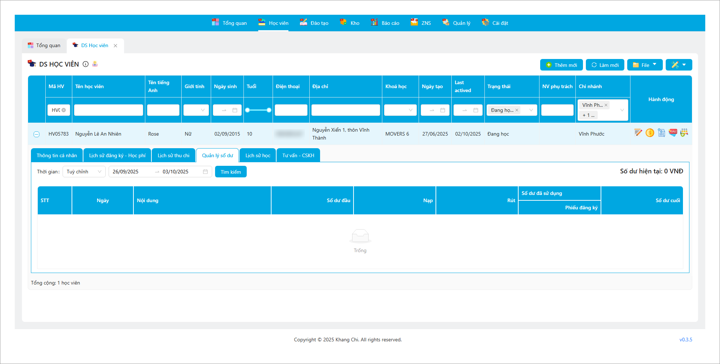720x364 pixels.
Task: Click the edit pencil icon for HV05783
Action: (638, 133)
